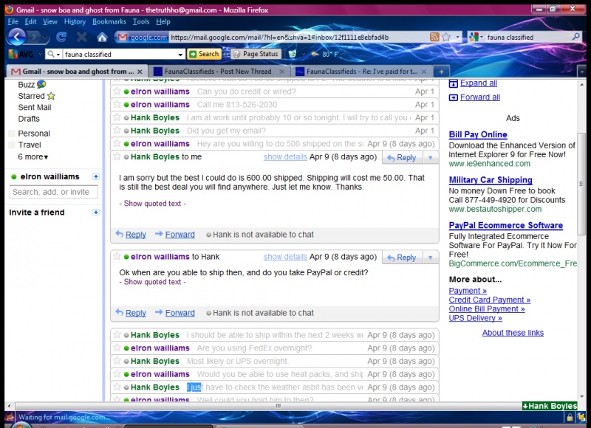This screenshot has width=591, height=428.
Task: Click the vertical scrollbar down arrow
Action: tap(581, 396)
